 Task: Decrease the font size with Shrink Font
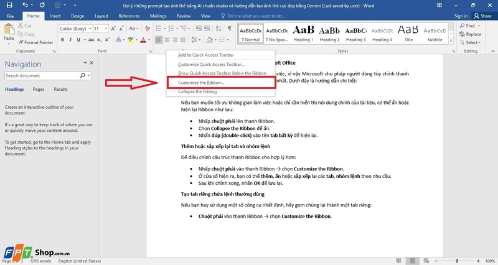(121, 29)
